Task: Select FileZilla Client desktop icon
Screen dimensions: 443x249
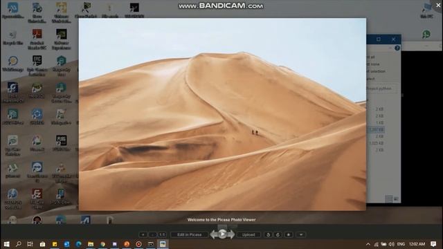Action: (37, 199)
